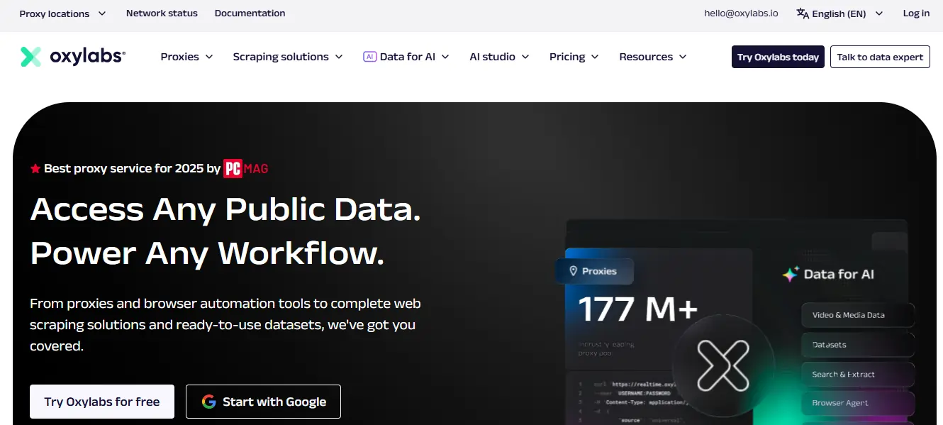Click the red star icon before Best proxy
The image size is (943, 425).
(35, 169)
